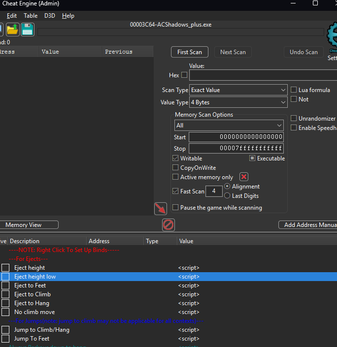Click the process progress bar

coord(181,32)
